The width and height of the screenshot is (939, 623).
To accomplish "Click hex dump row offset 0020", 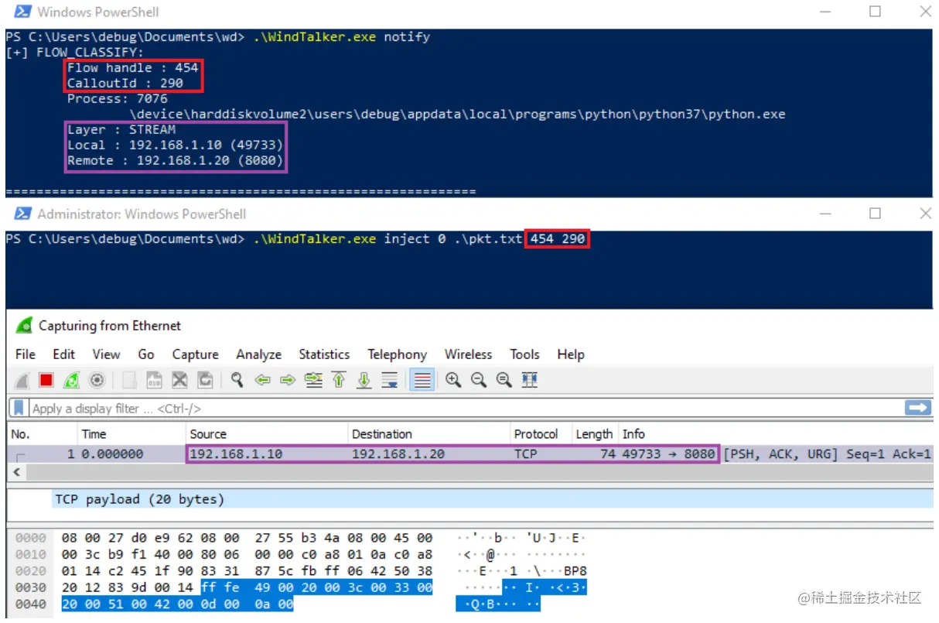I will 31,571.
